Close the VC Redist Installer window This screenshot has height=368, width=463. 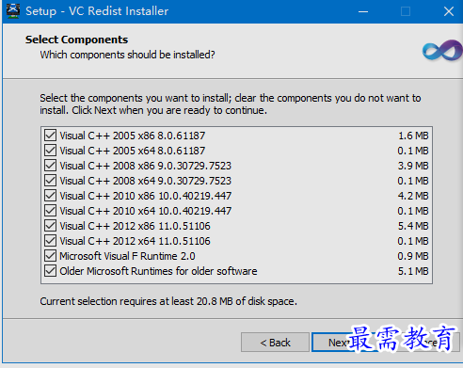(x=449, y=11)
